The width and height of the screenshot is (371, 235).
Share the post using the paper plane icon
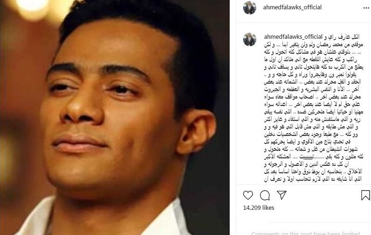[x=281, y=195]
